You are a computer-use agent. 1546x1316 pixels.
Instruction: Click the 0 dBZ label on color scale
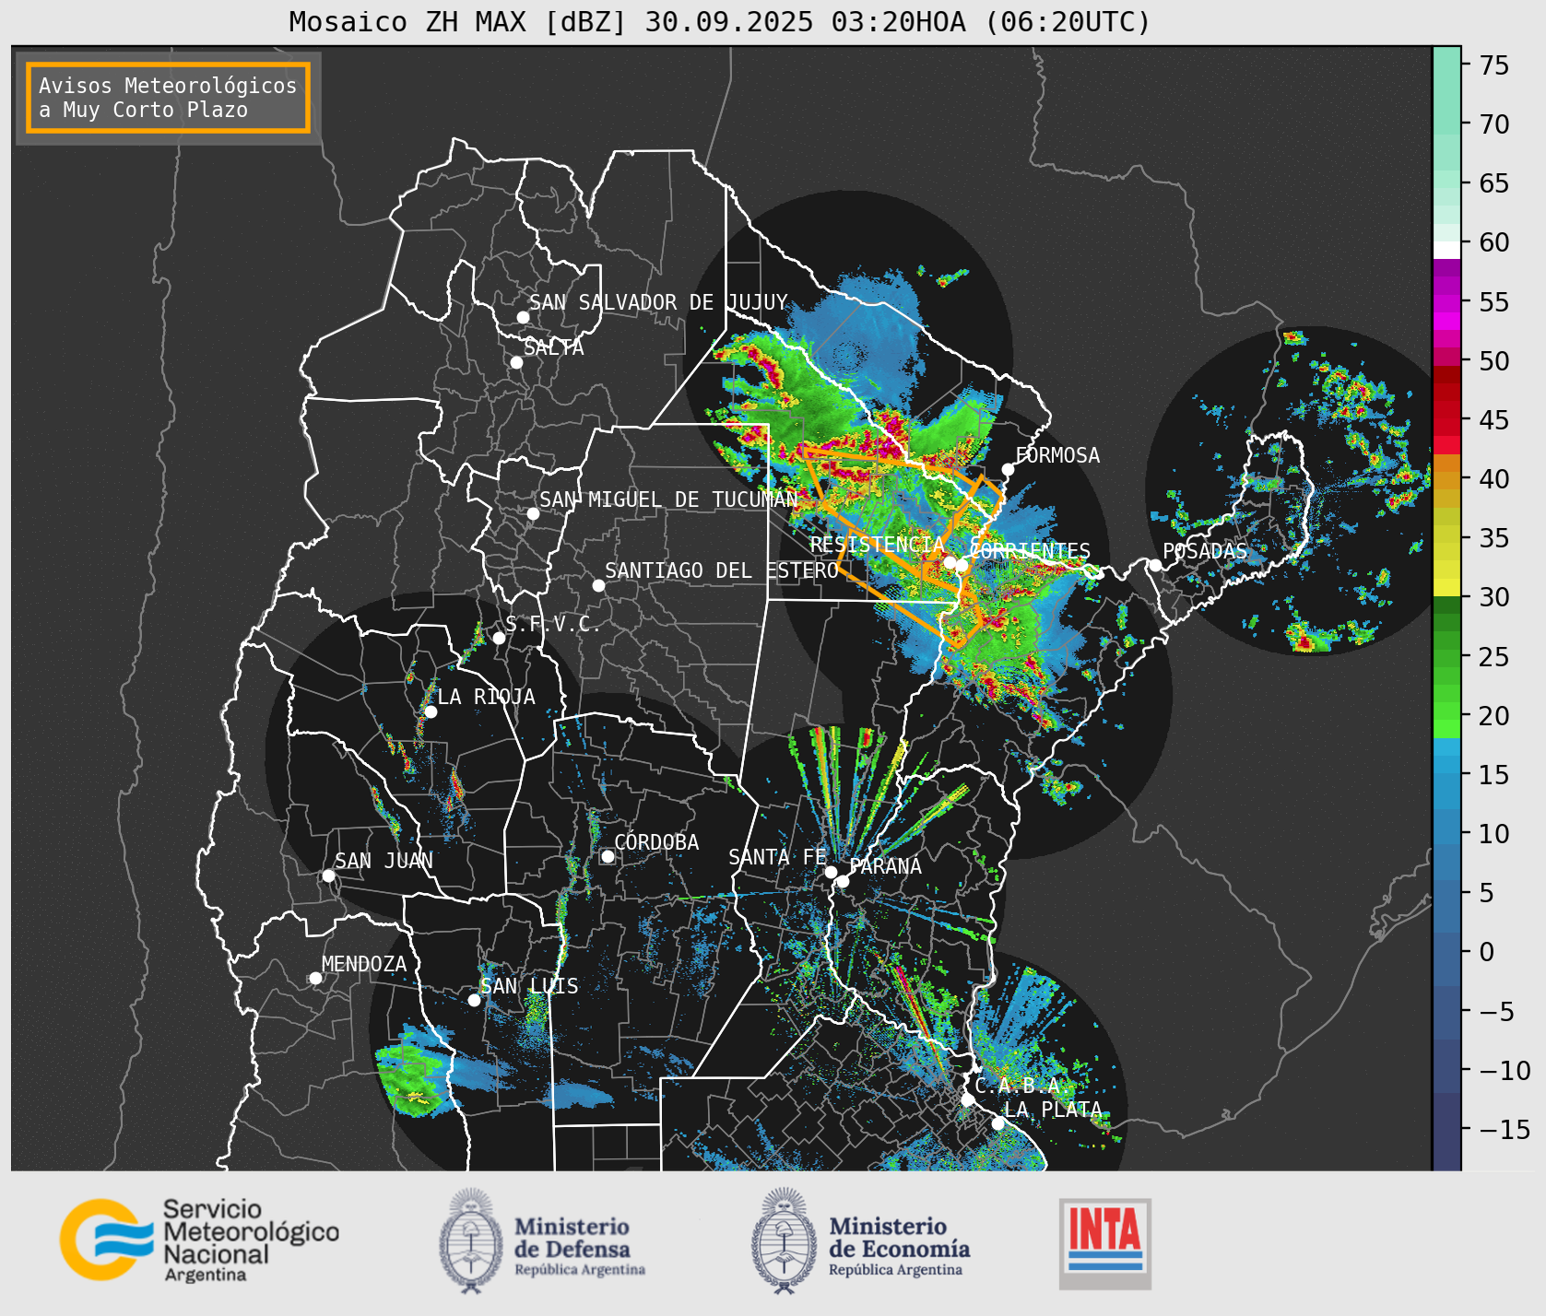point(1486,952)
